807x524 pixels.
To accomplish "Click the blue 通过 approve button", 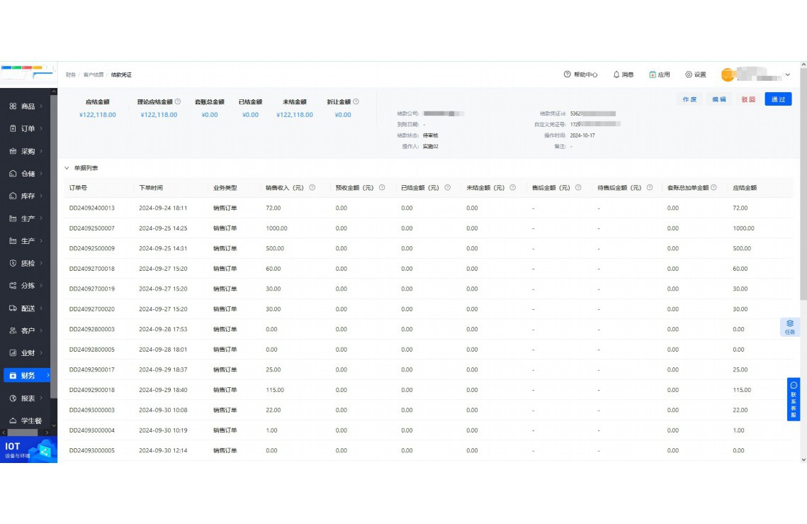I will (x=777, y=99).
